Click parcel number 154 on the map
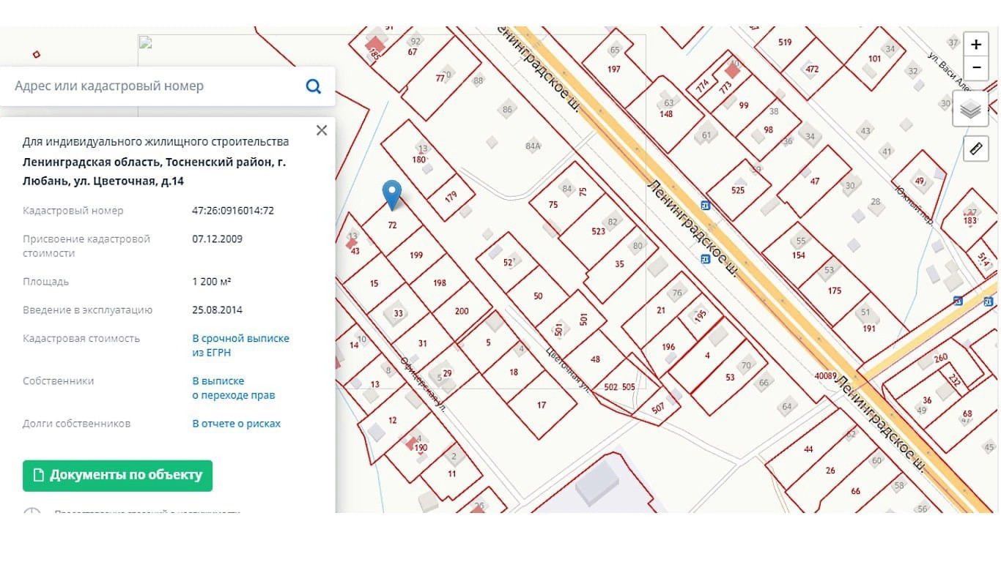The height and width of the screenshot is (562, 1001). 798,255
